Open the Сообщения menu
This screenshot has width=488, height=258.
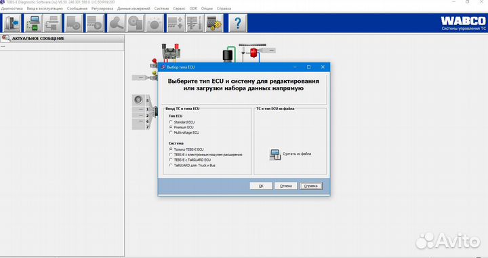click(77, 9)
